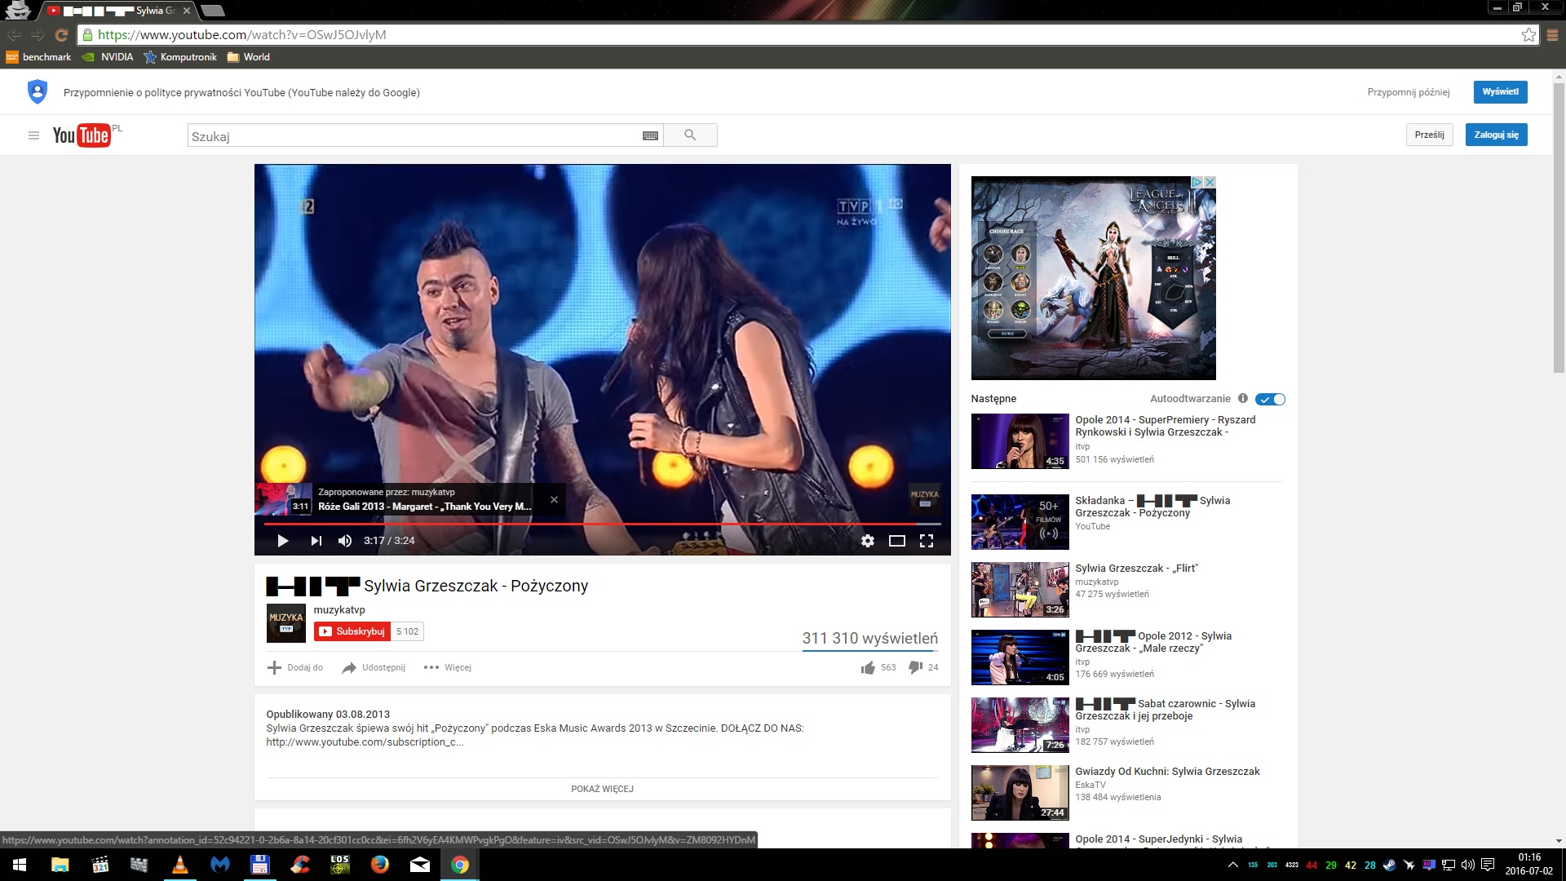Click the browser back arrow
The height and width of the screenshot is (881, 1566).
(14, 35)
